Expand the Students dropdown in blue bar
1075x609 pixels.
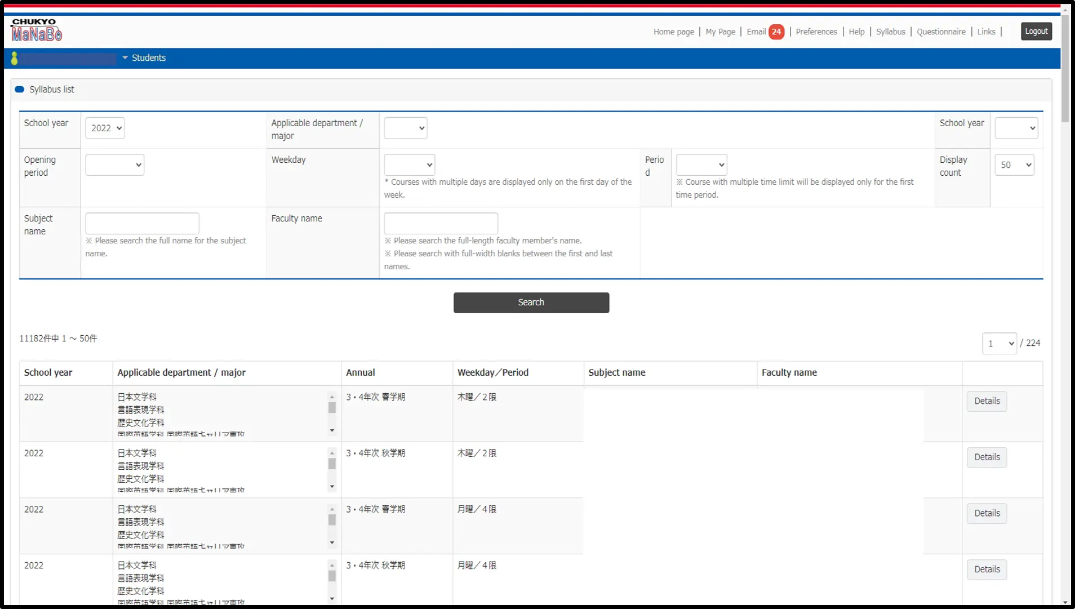(x=144, y=58)
